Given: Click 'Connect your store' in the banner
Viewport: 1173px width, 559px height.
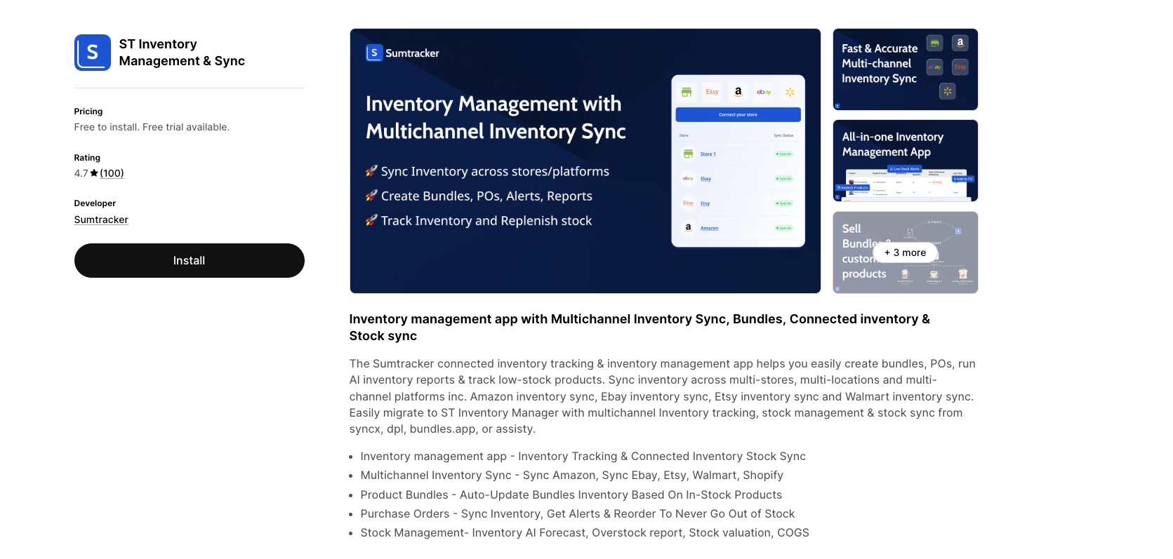Looking at the screenshot, I should 738,114.
